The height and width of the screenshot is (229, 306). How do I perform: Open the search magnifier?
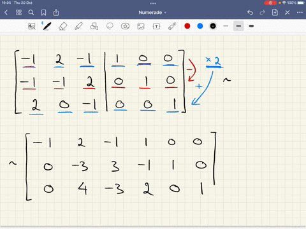click(x=31, y=13)
